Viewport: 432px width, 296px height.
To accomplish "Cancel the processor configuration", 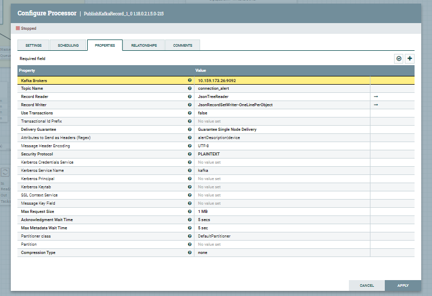I will [367, 286].
